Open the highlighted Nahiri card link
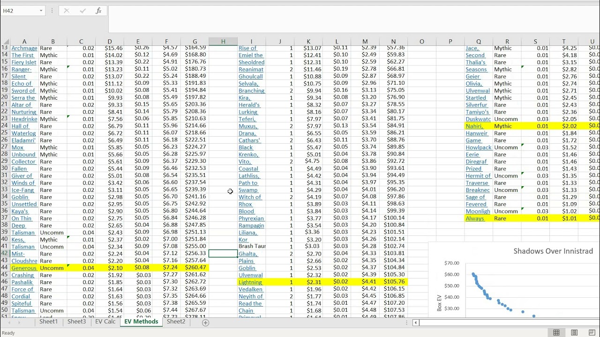The image size is (600, 337). (x=474, y=126)
